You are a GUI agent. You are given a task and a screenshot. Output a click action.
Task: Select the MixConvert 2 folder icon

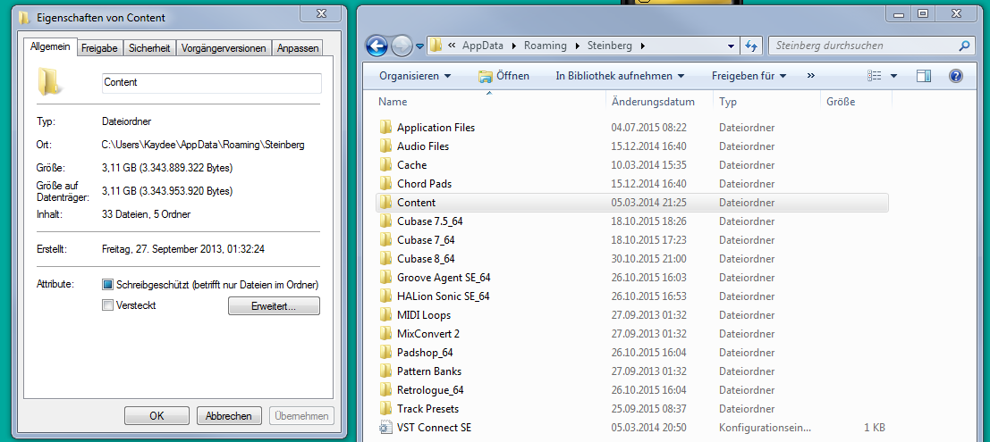coord(385,334)
